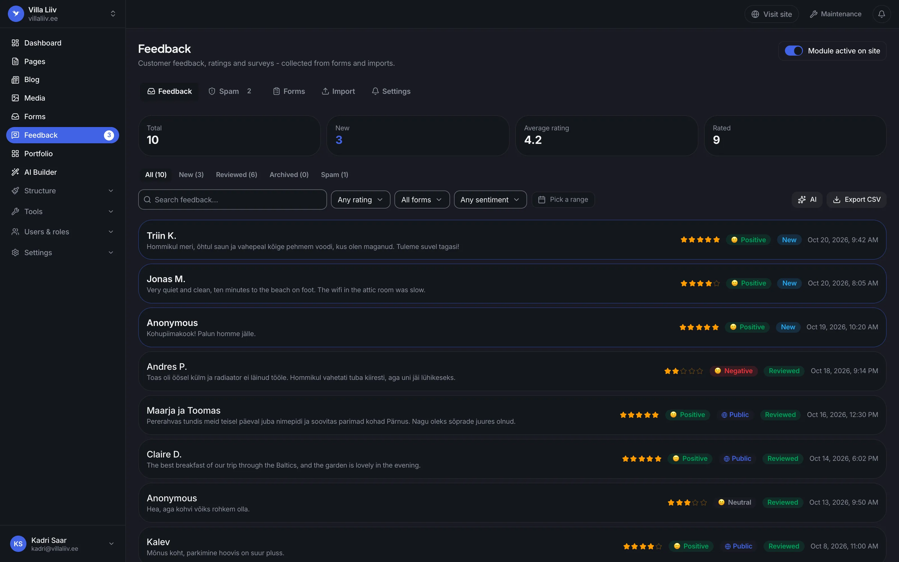Screen dimensions: 899x562
Task: Click Negative sentiment badge on Andres P.
Action: tap(734, 371)
